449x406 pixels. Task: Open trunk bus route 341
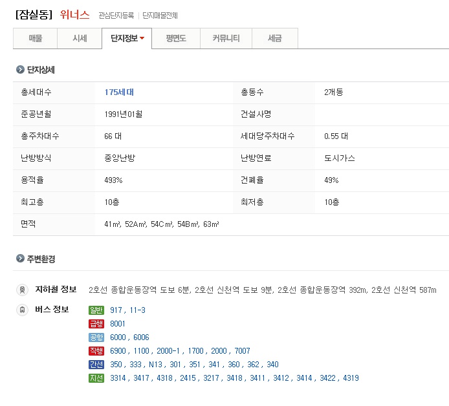(214, 364)
